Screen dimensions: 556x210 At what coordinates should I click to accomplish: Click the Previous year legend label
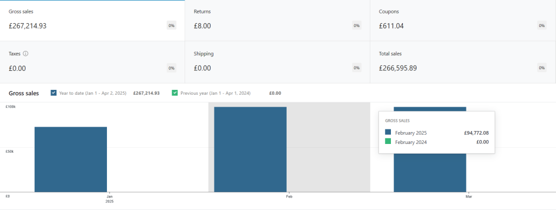[x=216, y=93]
